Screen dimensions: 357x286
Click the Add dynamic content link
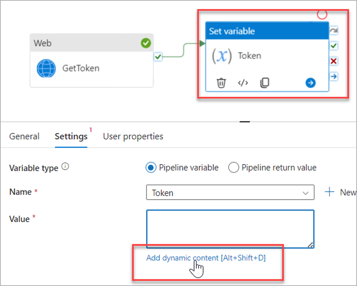(x=206, y=258)
